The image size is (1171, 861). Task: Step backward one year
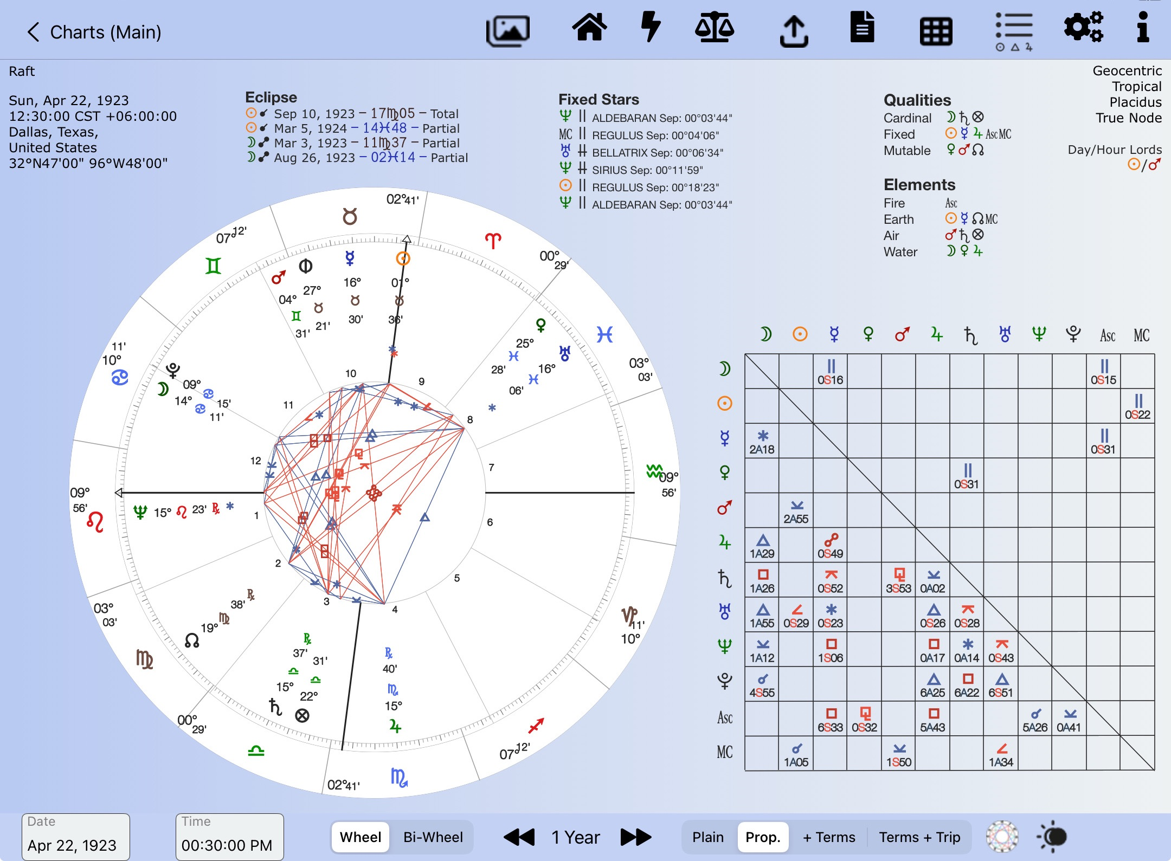pos(519,837)
